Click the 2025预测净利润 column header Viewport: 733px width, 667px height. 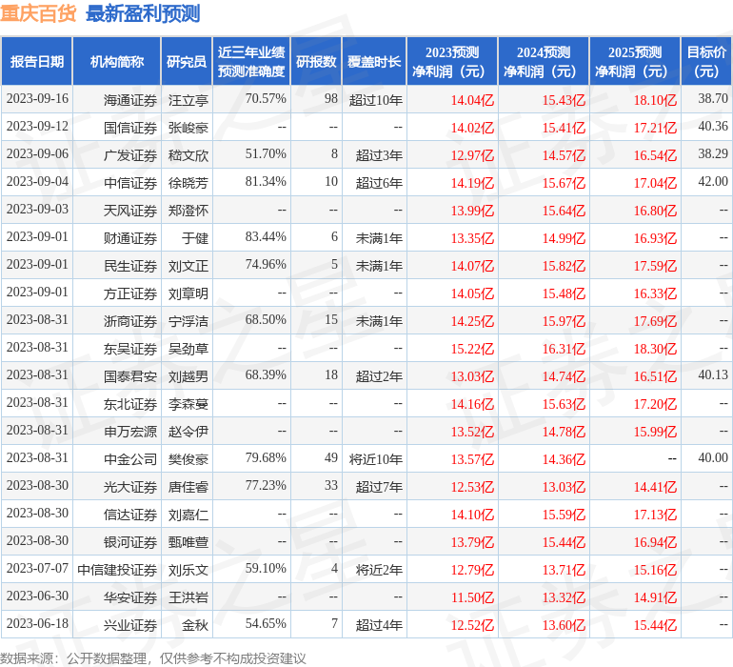point(635,62)
